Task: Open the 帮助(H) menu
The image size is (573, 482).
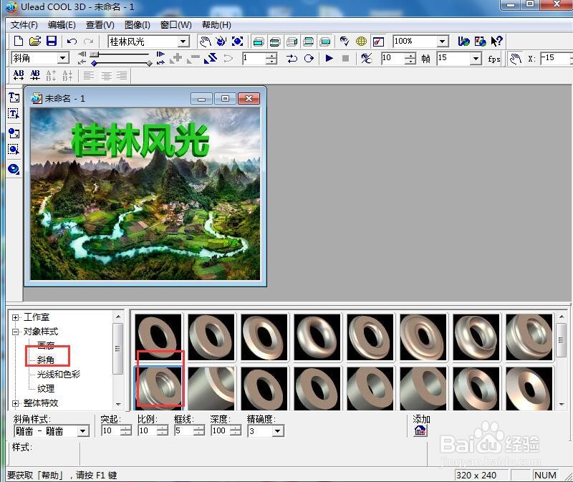Action: point(216,25)
